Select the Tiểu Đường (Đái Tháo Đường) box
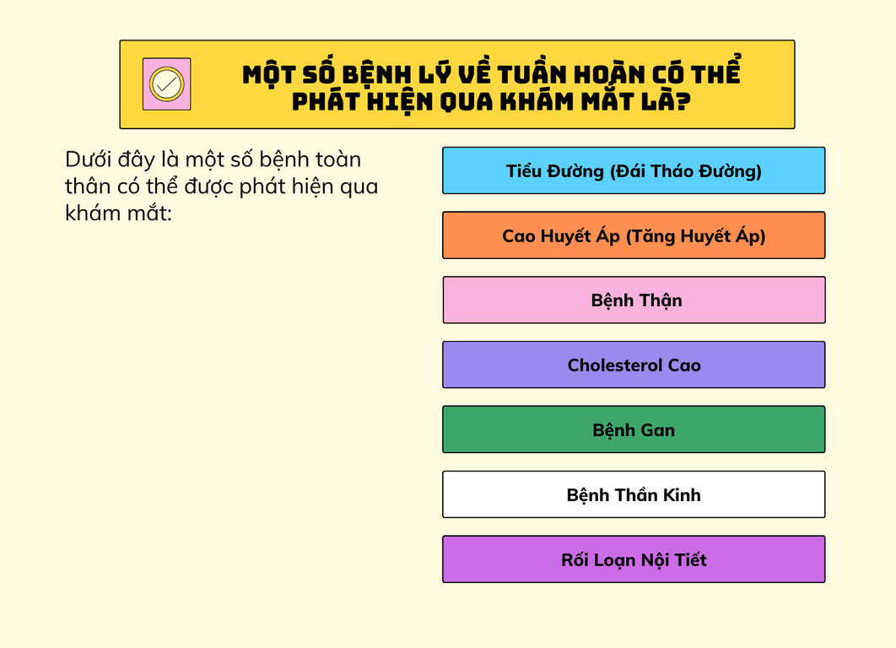896x648 pixels. coord(634,170)
